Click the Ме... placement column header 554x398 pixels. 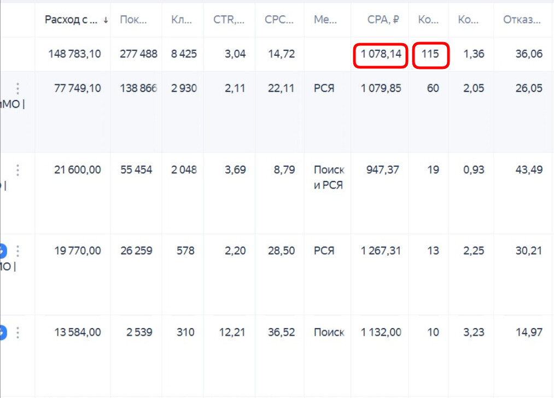pos(325,20)
